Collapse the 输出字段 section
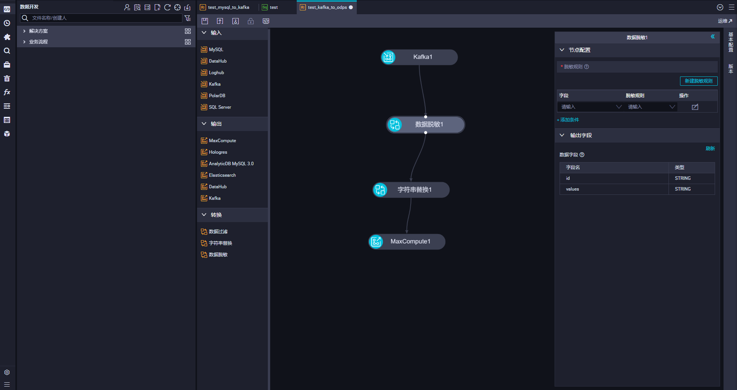Screen dimensions: 737x390 point(562,135)
